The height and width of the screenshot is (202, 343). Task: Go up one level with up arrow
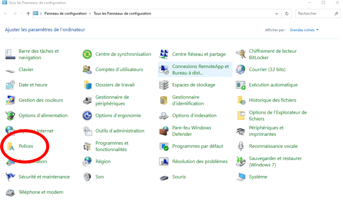[28, 14]
